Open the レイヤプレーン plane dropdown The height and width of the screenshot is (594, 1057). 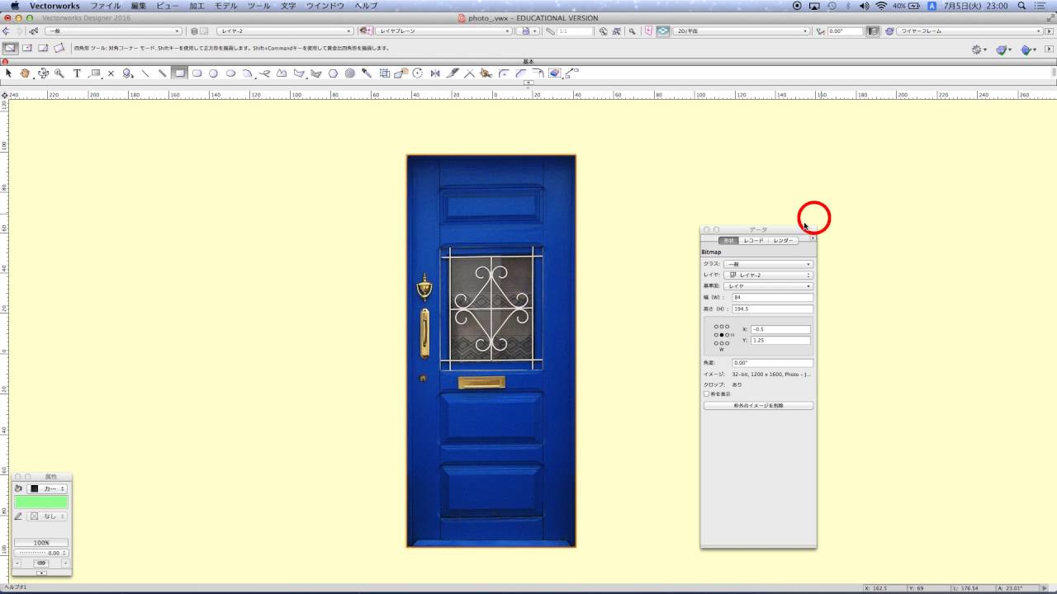(444, 31)
